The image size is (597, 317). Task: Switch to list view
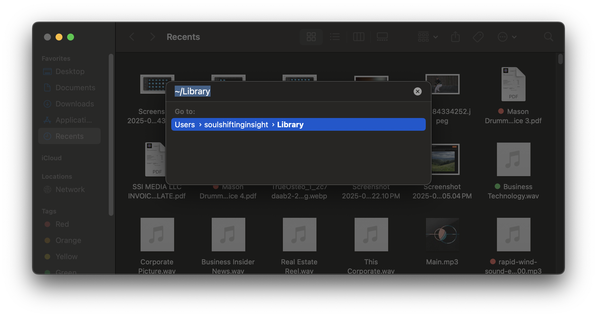coord(335,37)
